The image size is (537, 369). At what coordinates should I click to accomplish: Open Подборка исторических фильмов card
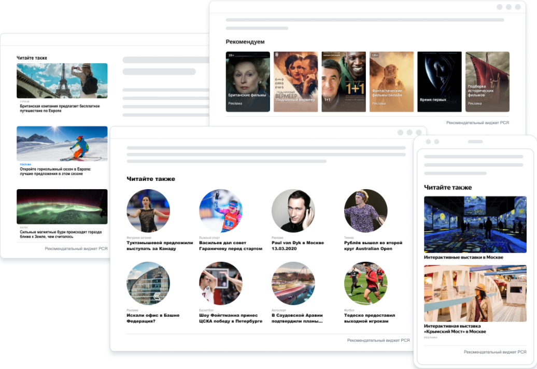tap(487, 81)
